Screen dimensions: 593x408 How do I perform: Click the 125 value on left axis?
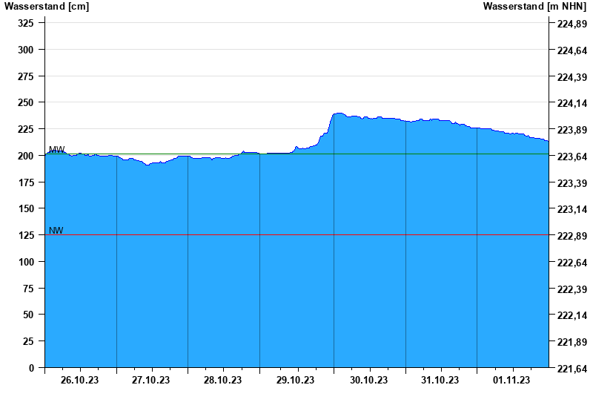pyautogui.click(x=26, y=235)
